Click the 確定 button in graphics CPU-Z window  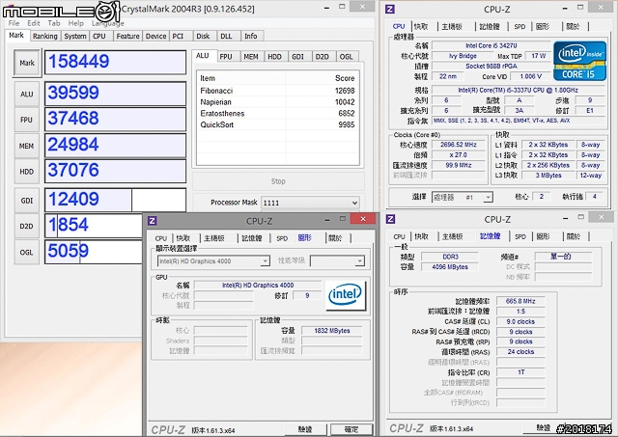tap(351, 429)
